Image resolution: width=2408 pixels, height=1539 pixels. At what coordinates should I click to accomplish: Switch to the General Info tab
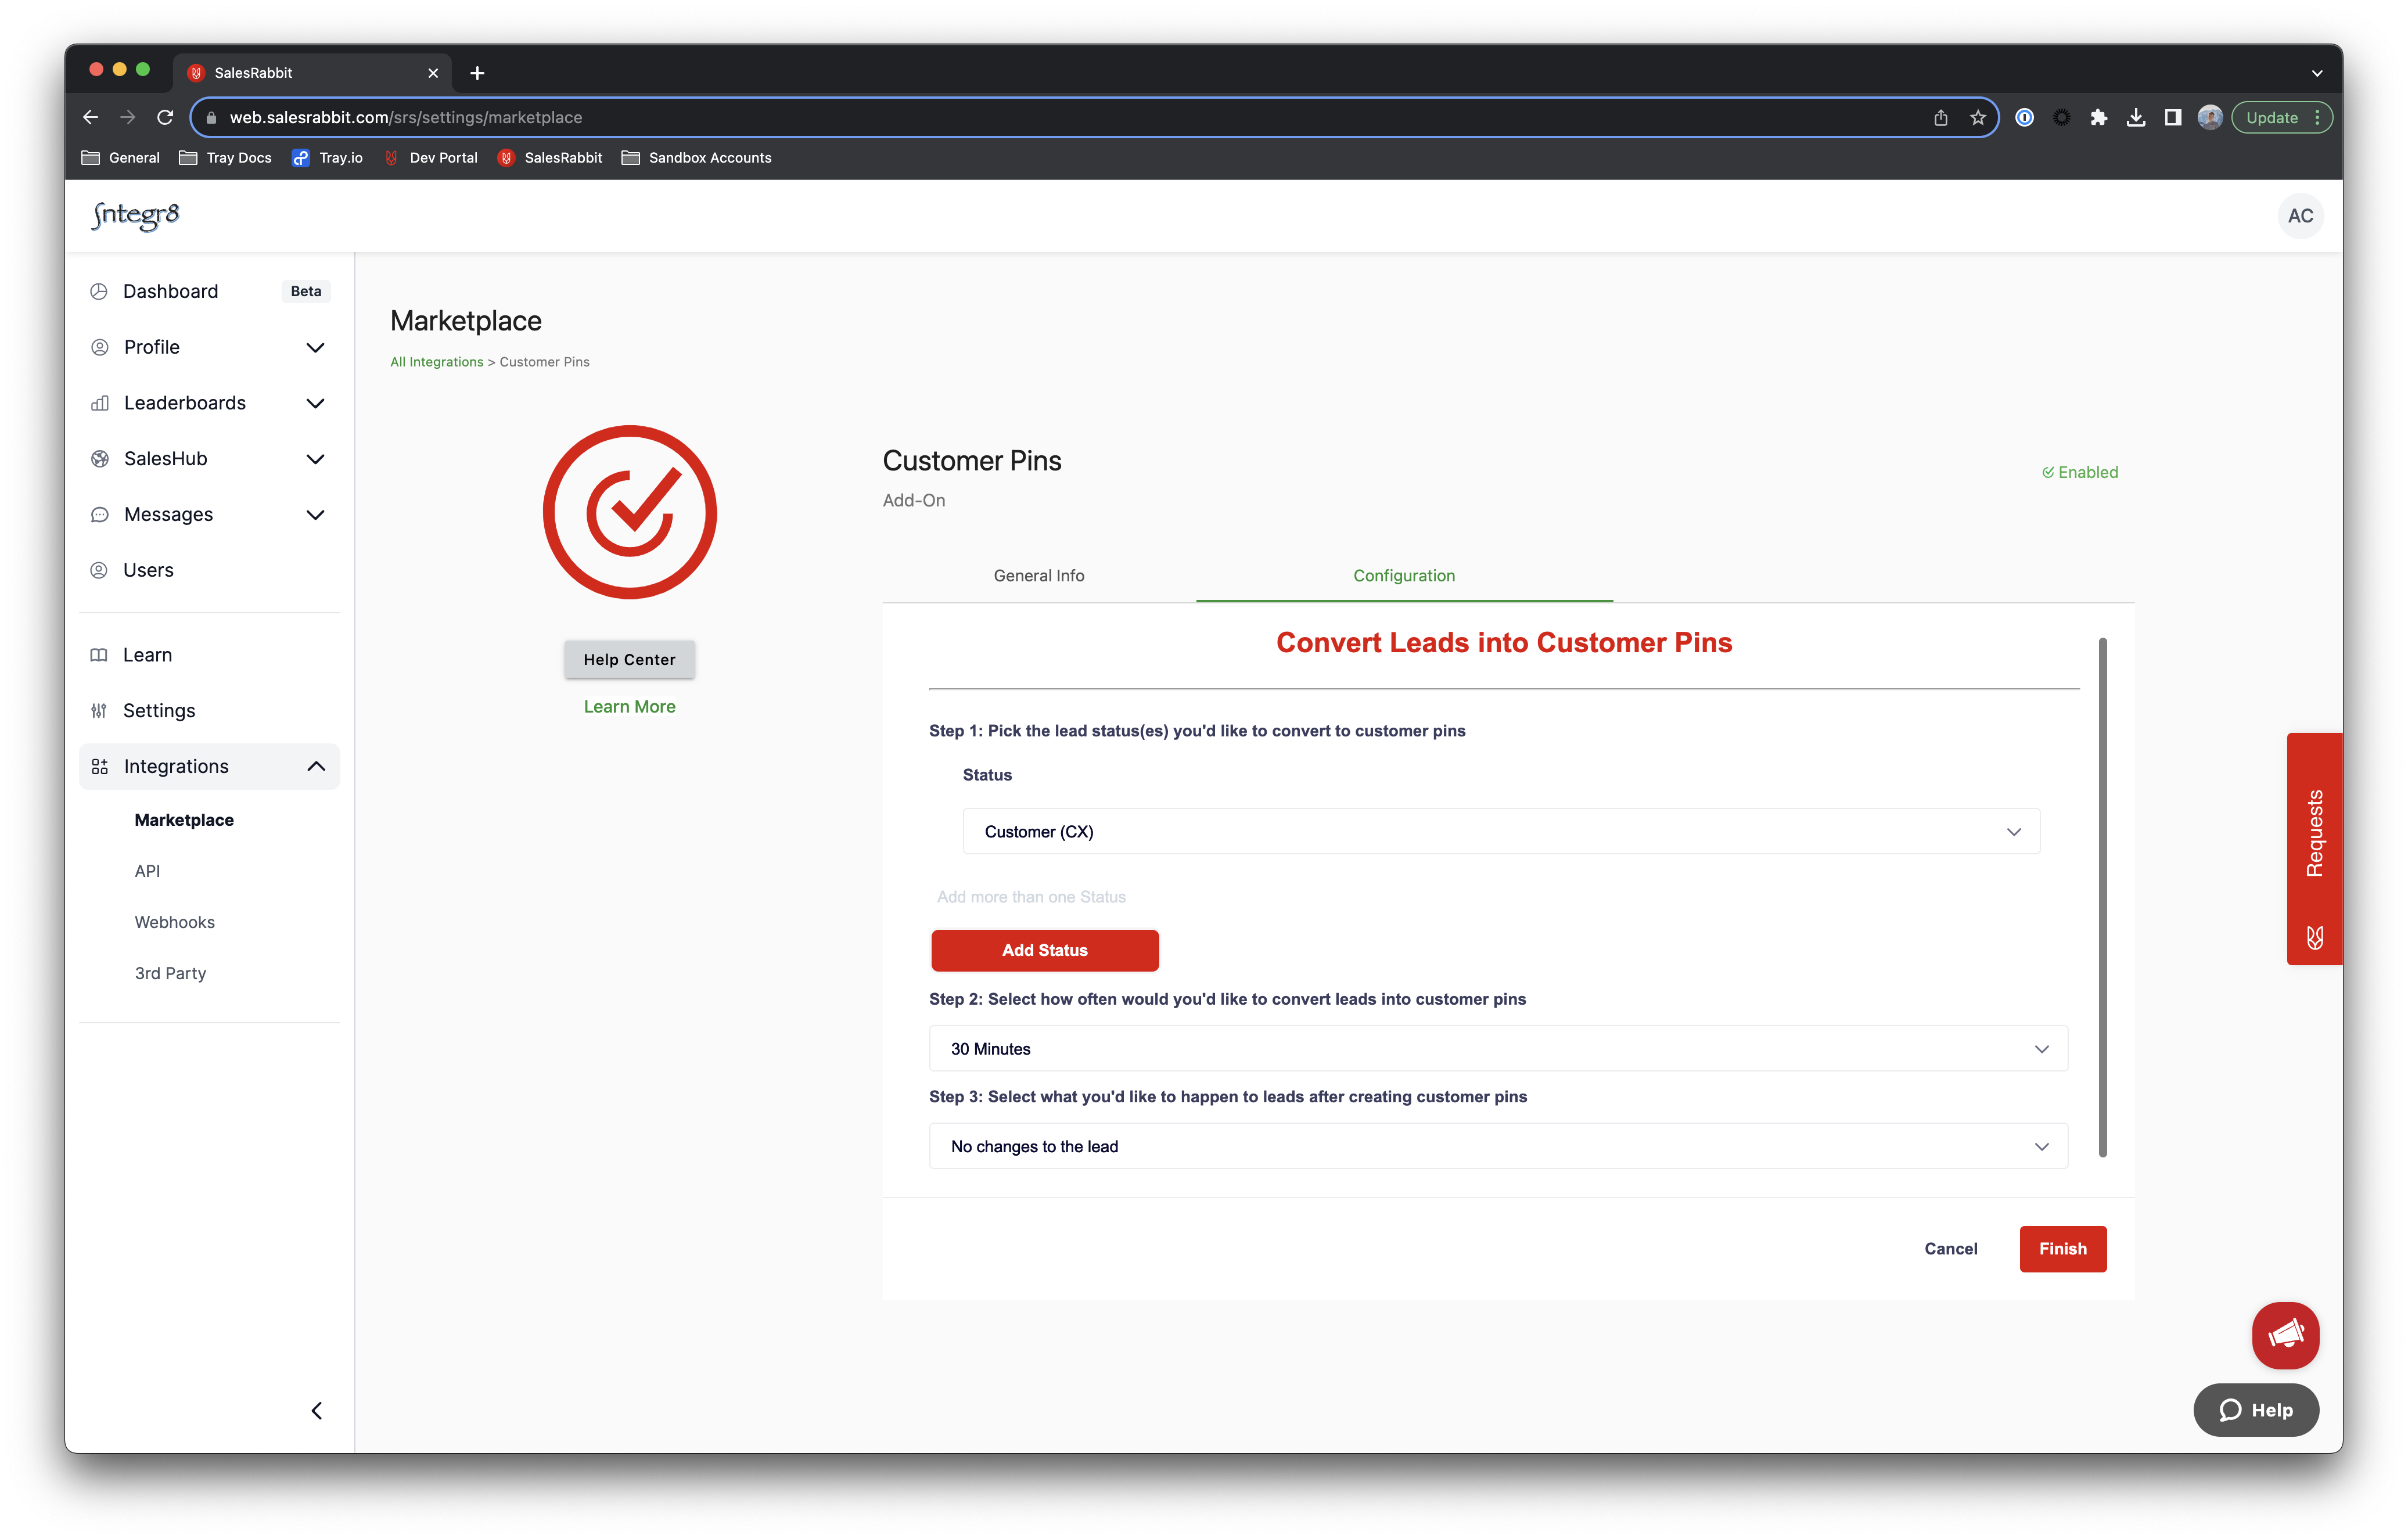[1039, 576]
